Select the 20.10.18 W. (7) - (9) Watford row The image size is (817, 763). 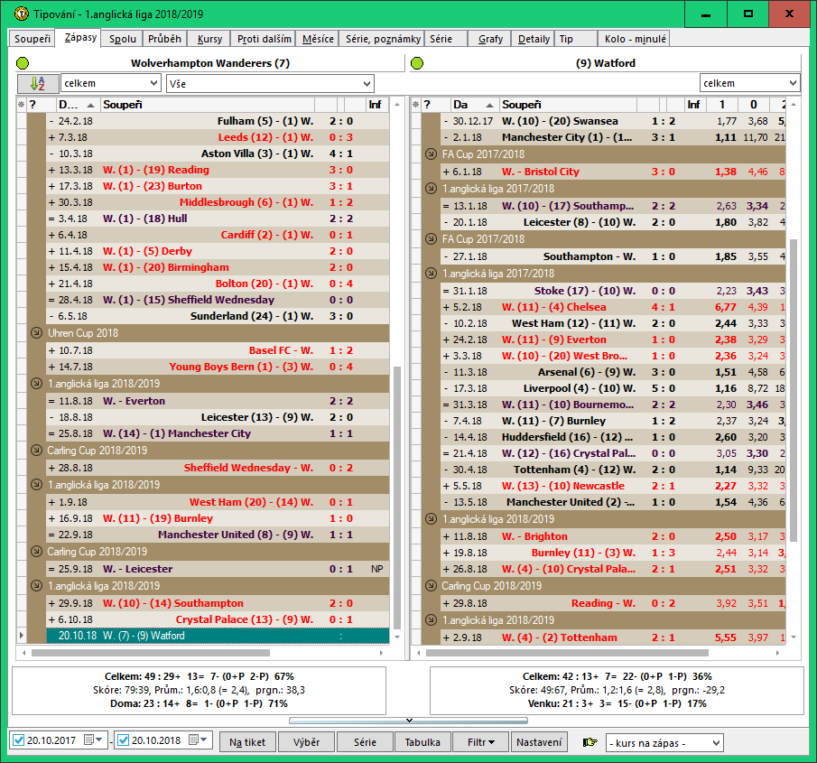(218, 636)
